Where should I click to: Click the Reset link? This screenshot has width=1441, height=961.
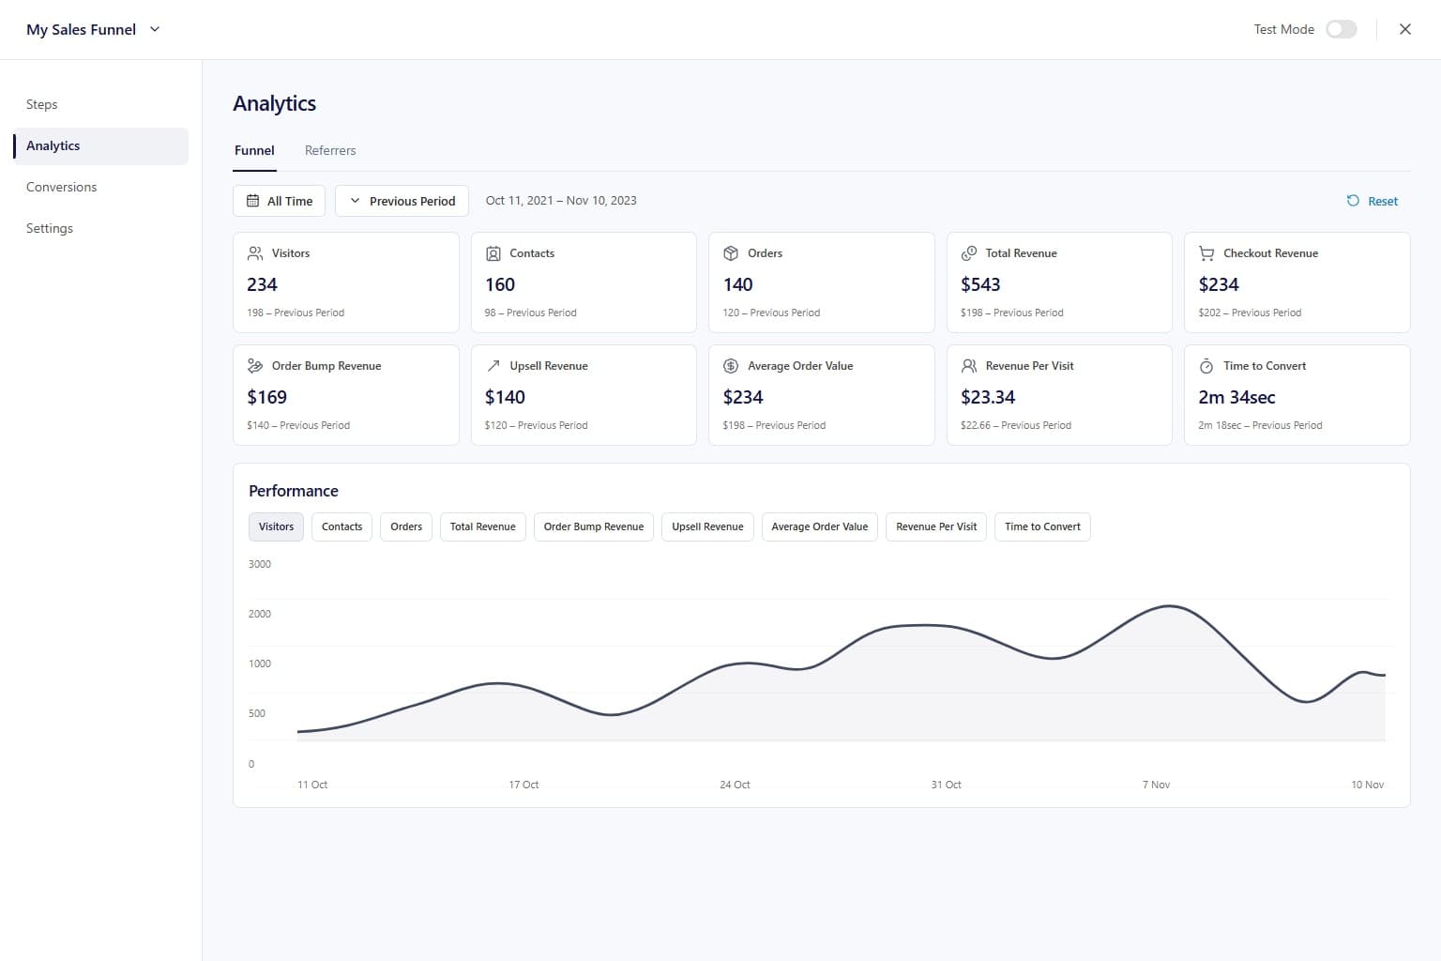pos(1373,201)
